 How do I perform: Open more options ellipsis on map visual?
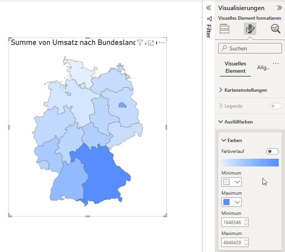pyautogui.click(x=161, y=43)
